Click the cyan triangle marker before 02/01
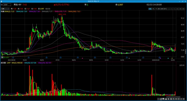 pos(168,58)
